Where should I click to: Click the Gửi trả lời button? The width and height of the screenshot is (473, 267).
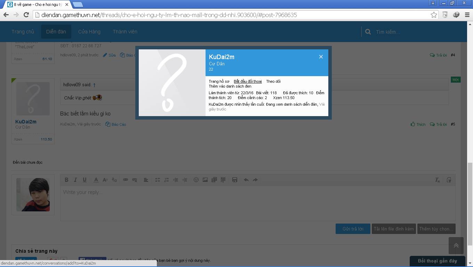click(353, 229)
